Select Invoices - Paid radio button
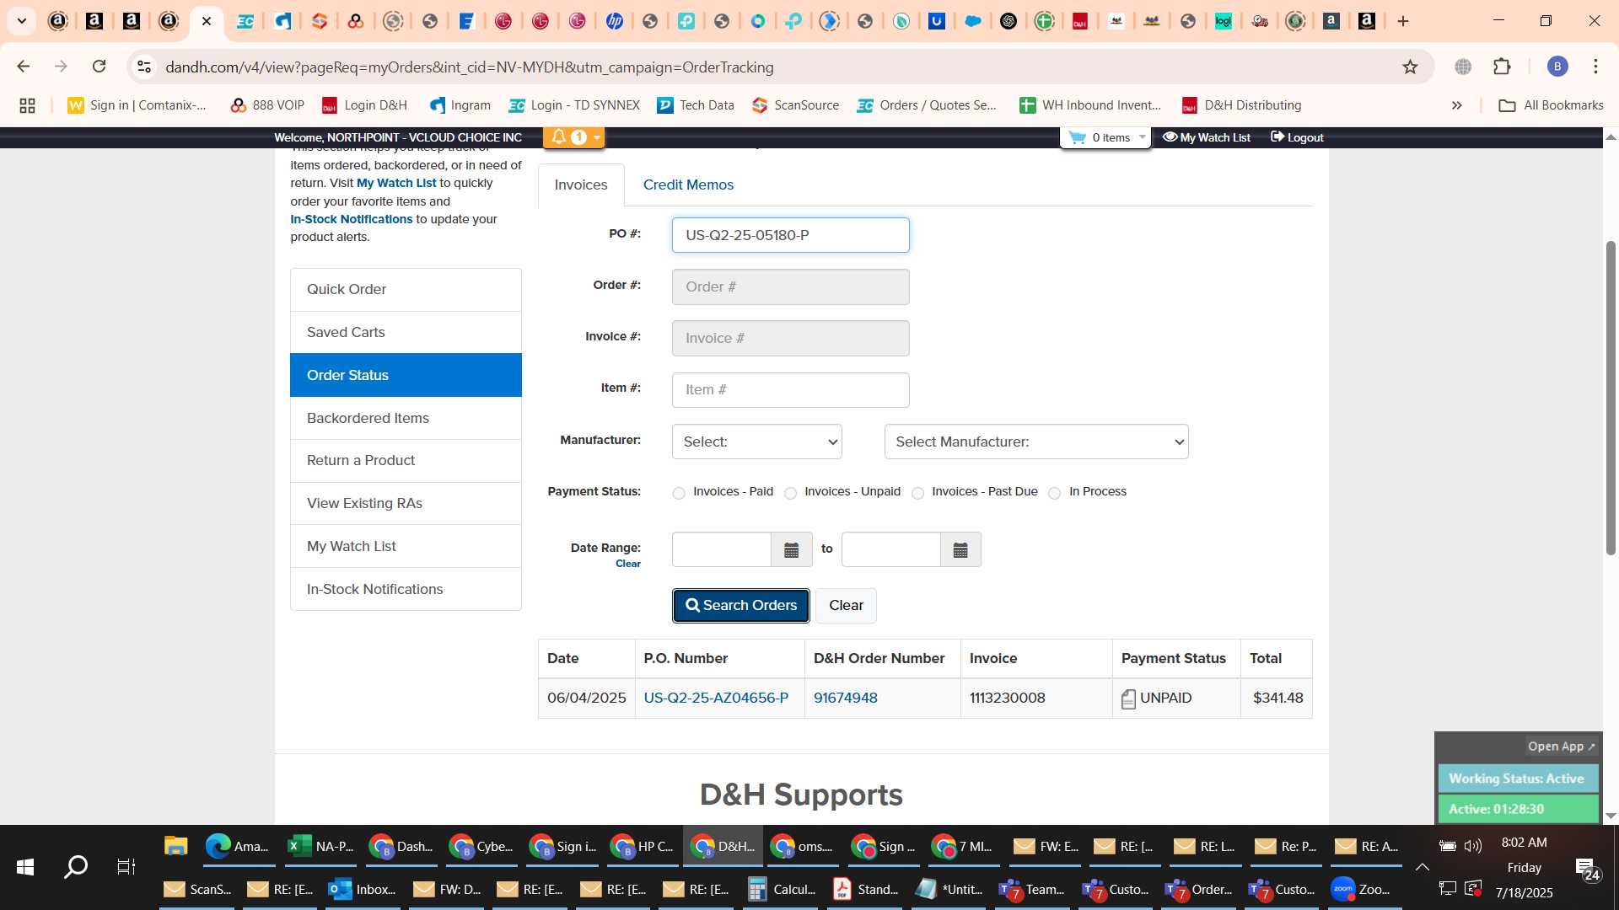The width and height of the screenshot is (1619, 910). tap(679, 493)
